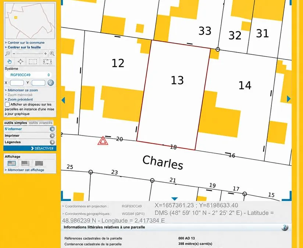Select the crosshair recenter tool
Screen dimensions: 303x248
[20, 62]
